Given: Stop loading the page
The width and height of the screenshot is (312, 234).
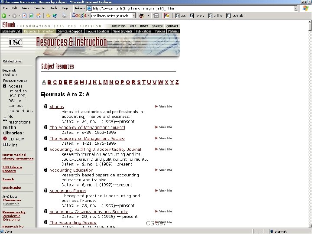Looking at the screenshot, I should 24,16.
